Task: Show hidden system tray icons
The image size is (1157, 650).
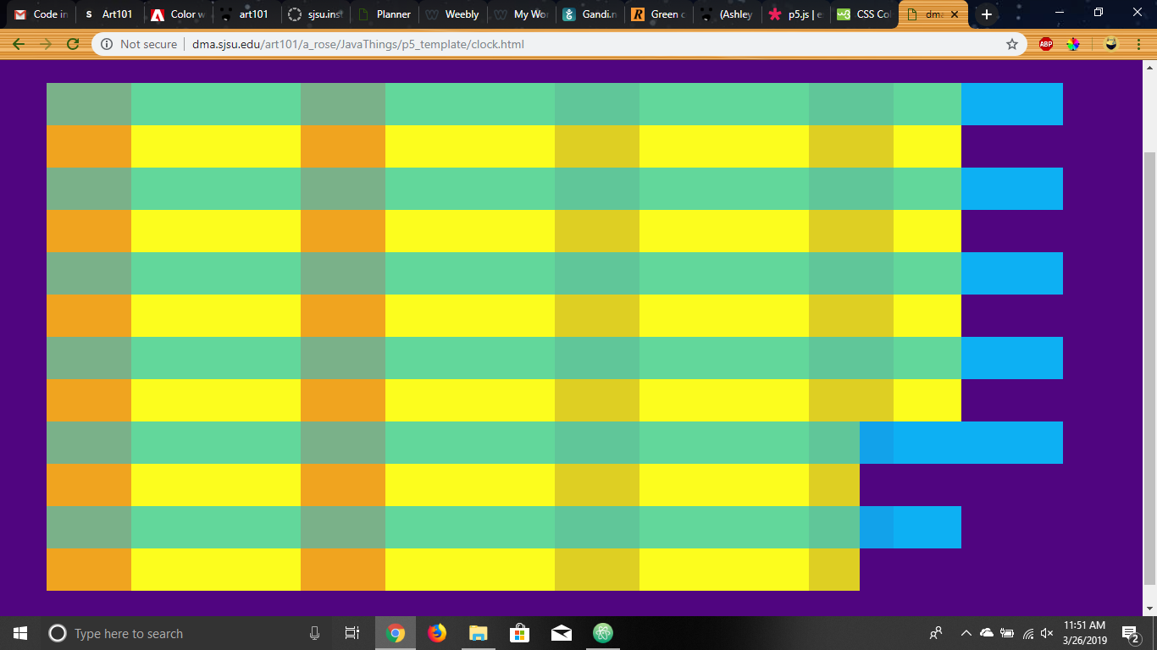Action: 966,633
